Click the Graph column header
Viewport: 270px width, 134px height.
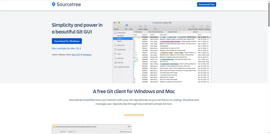click(135, 35)
